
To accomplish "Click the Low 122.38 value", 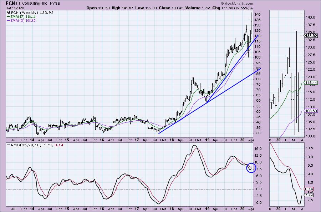I will coord(146,8).
